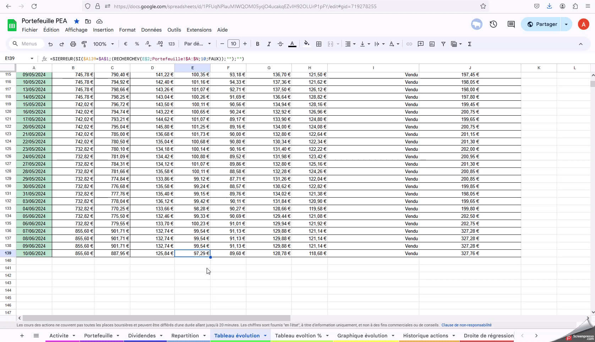Click the Partager button
This screenshot has height=342, width=595.
(x=541, y=24)
